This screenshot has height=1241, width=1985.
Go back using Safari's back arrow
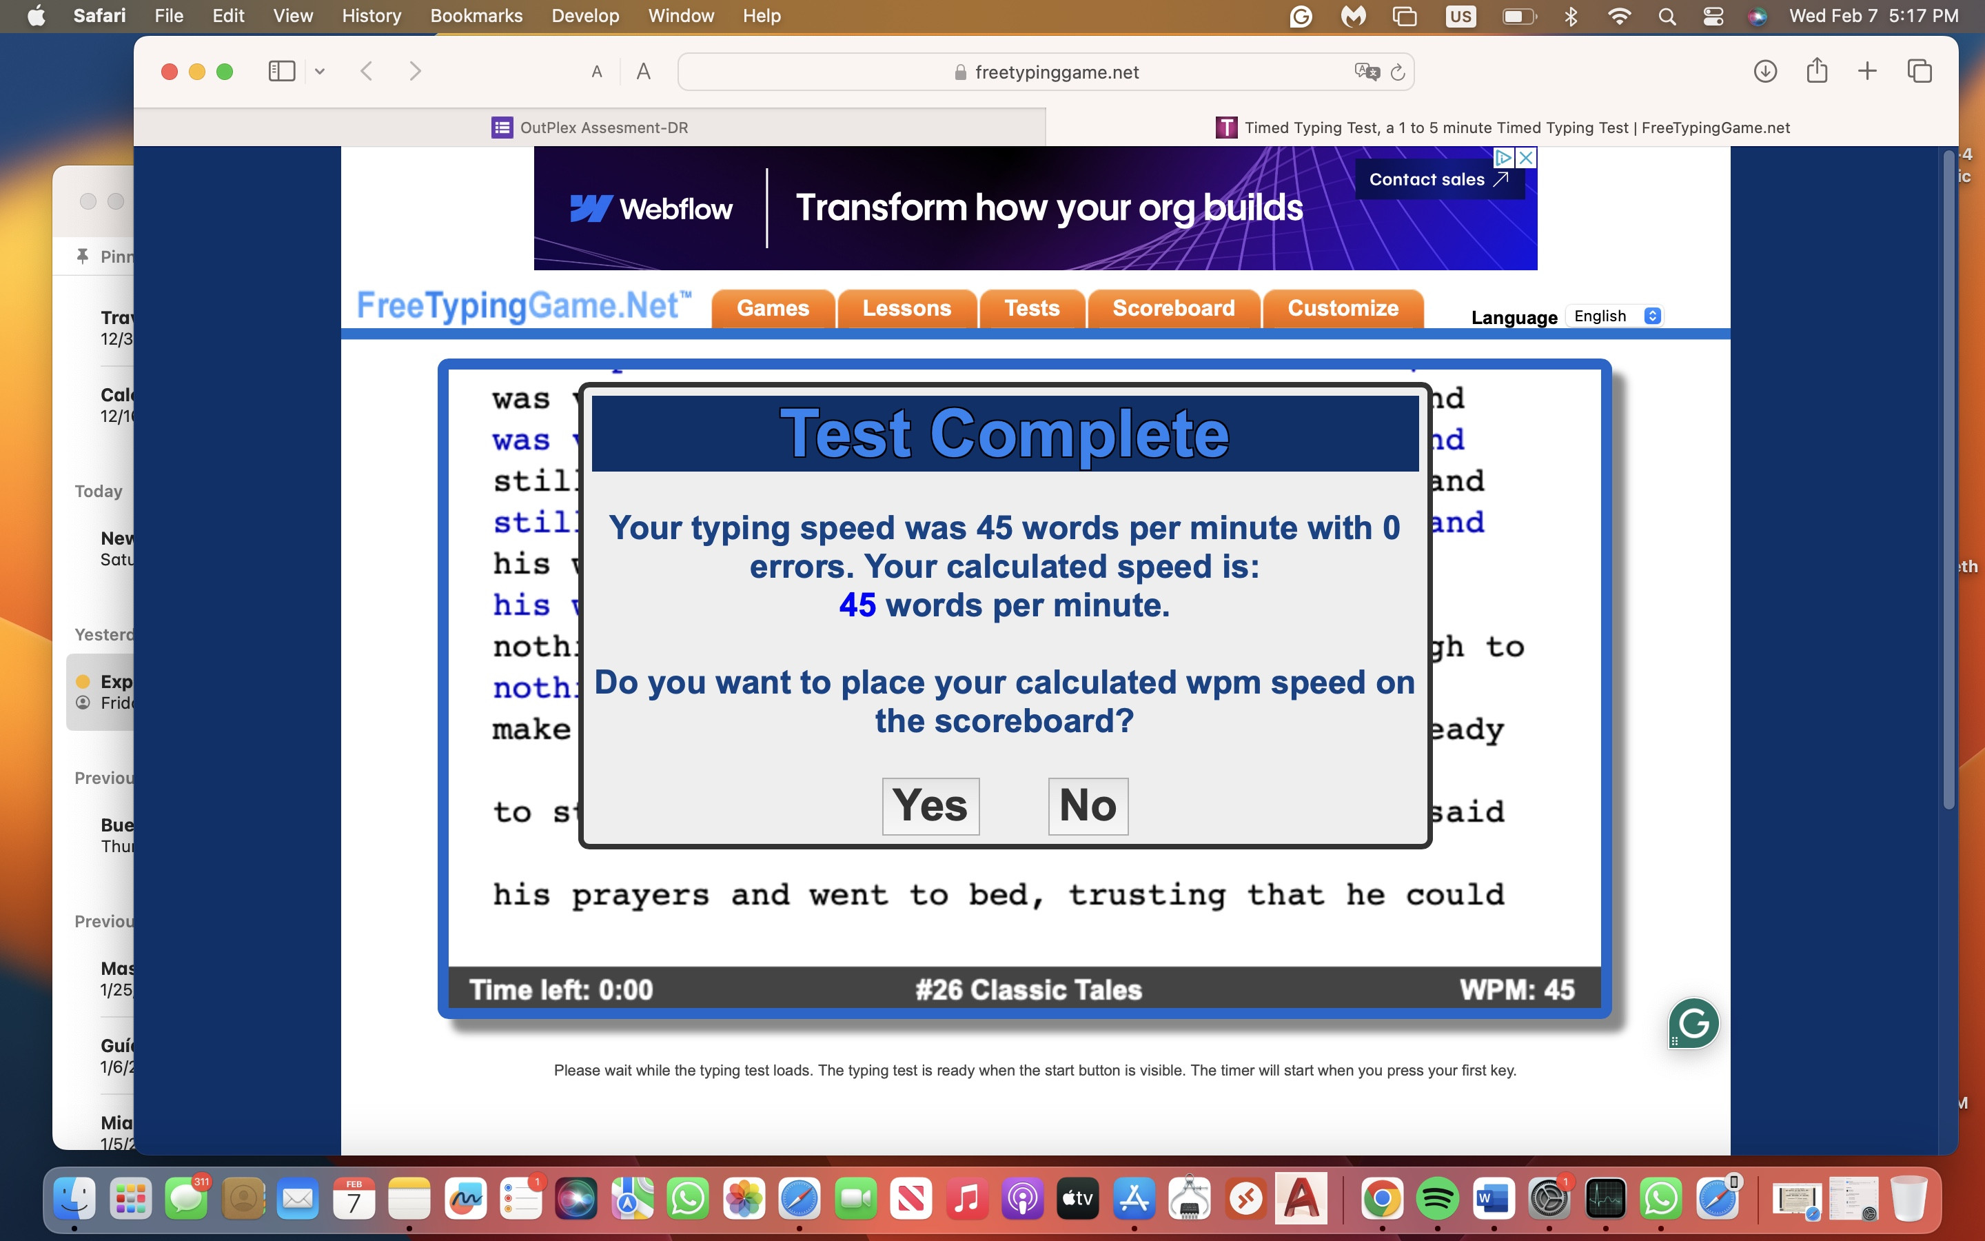[367, 72]
